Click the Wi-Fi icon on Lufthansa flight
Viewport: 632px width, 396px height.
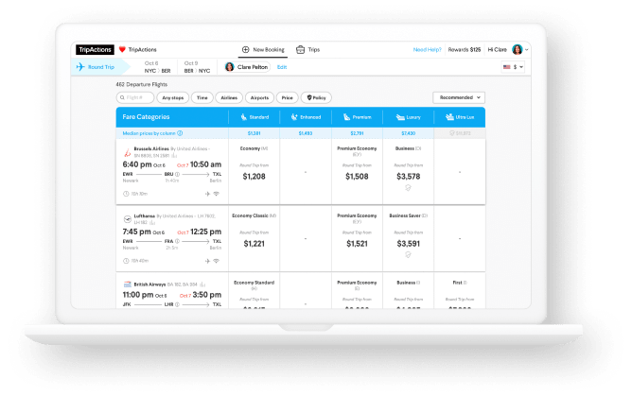217,261
